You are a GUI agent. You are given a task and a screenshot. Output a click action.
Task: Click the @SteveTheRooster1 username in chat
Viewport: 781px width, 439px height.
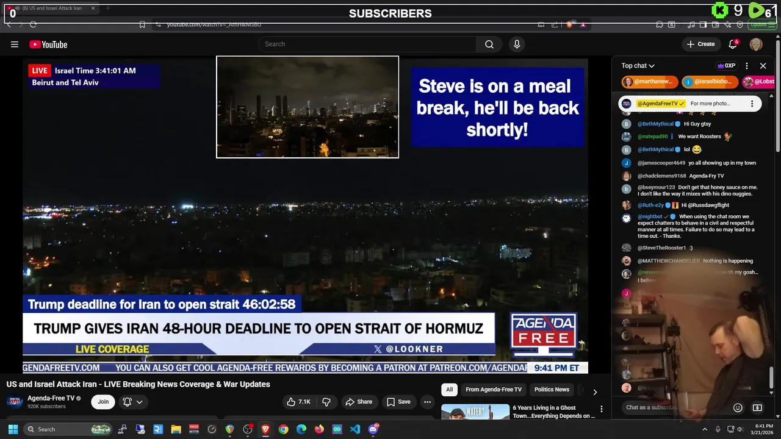(661, 248)
